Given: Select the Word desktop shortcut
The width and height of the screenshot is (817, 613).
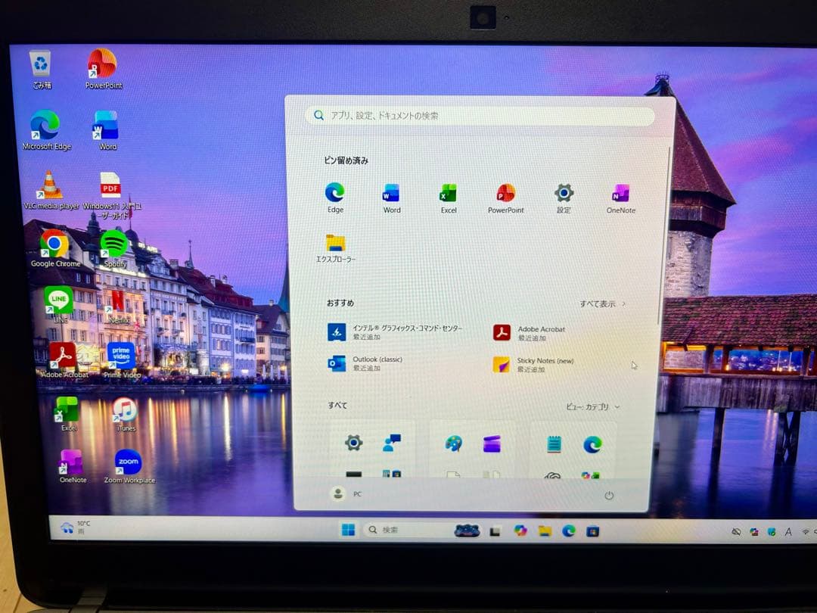Looking at the screenshot, I should click(107, 130).
